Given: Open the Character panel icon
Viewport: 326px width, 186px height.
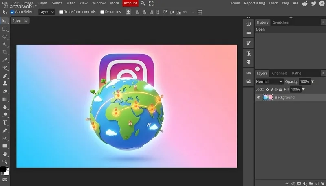Looking at the screenshot, I should point(249,54).
